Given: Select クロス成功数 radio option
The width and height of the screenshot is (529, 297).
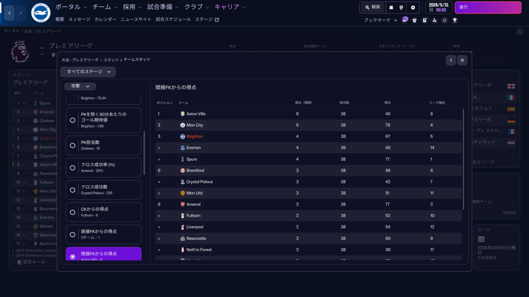Looking at the screenshot, I should pos(73,190).
